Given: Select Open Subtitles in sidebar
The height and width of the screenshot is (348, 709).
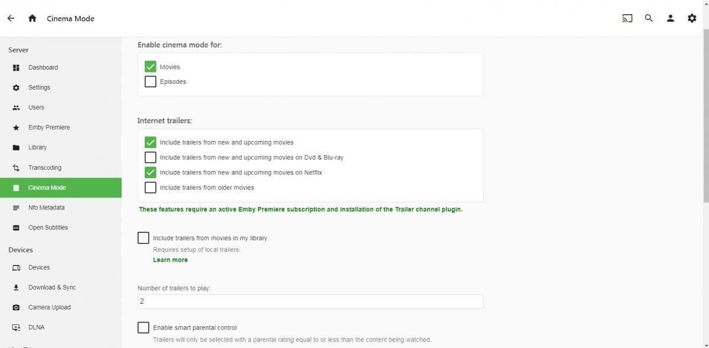Looking at the screenshot, I should [48, 228].
